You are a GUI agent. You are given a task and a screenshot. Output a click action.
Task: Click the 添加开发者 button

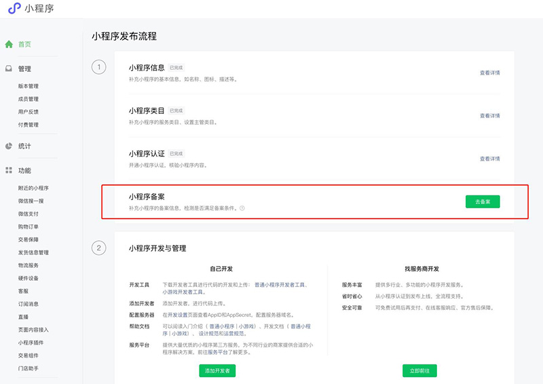pos(217,370)
